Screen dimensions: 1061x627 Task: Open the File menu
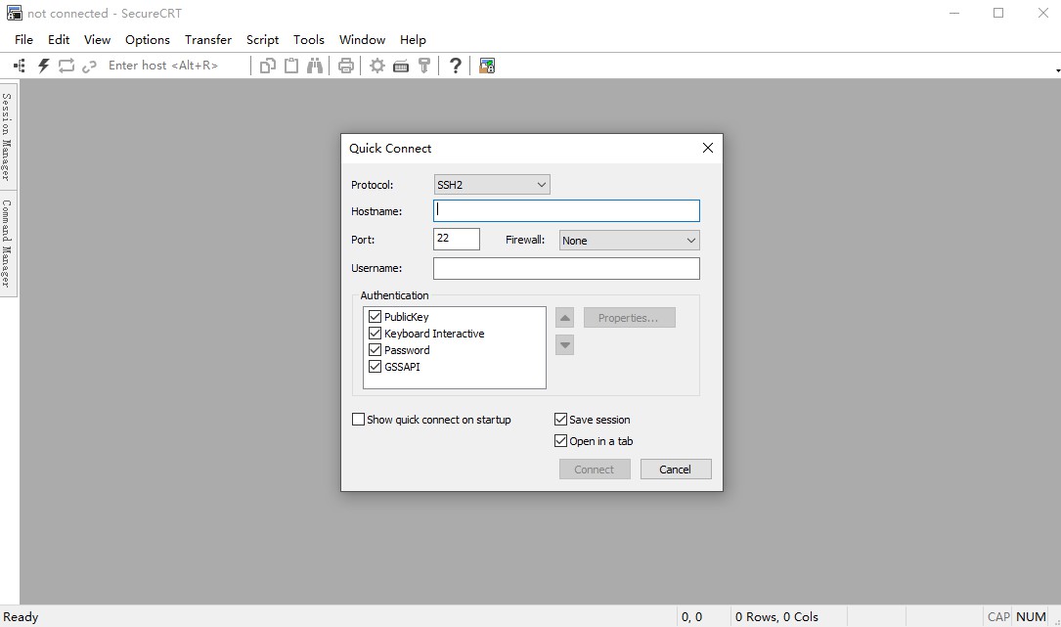(23, 39)
